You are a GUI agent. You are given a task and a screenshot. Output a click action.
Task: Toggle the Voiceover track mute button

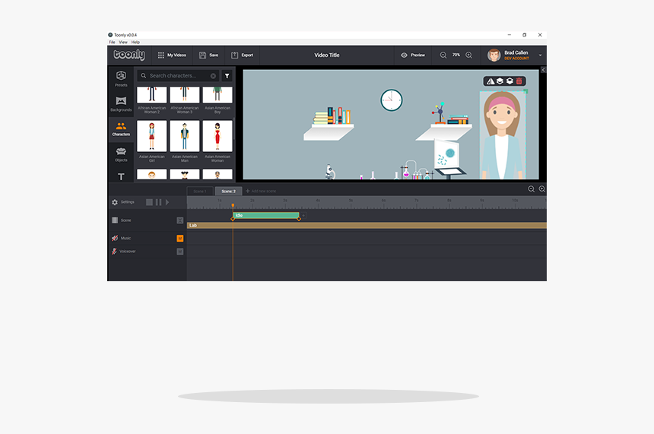[180, 252]
